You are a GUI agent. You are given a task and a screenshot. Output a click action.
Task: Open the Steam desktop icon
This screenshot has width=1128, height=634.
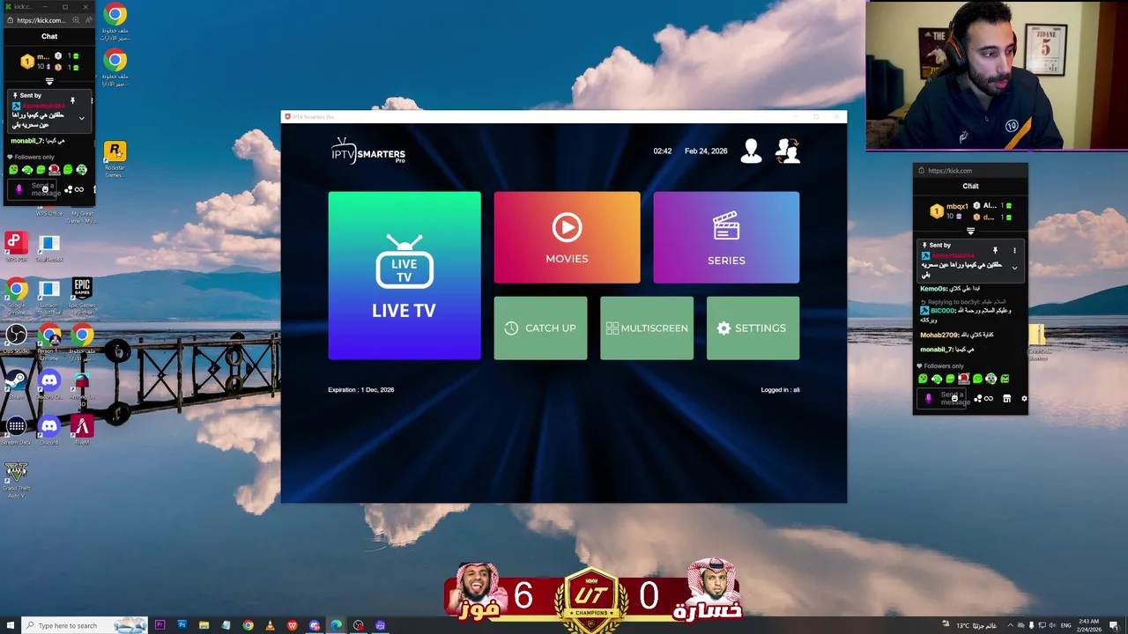(x=16, y=385)
